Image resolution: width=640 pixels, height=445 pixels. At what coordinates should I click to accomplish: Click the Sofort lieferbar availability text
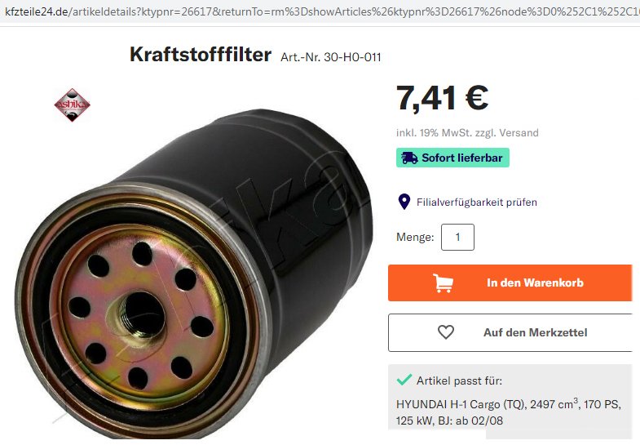(x=462, y=158)
